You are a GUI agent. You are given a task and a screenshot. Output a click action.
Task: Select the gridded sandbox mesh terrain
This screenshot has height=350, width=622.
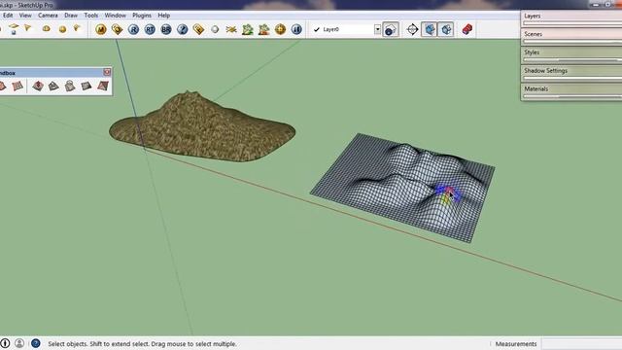[402, 187]
